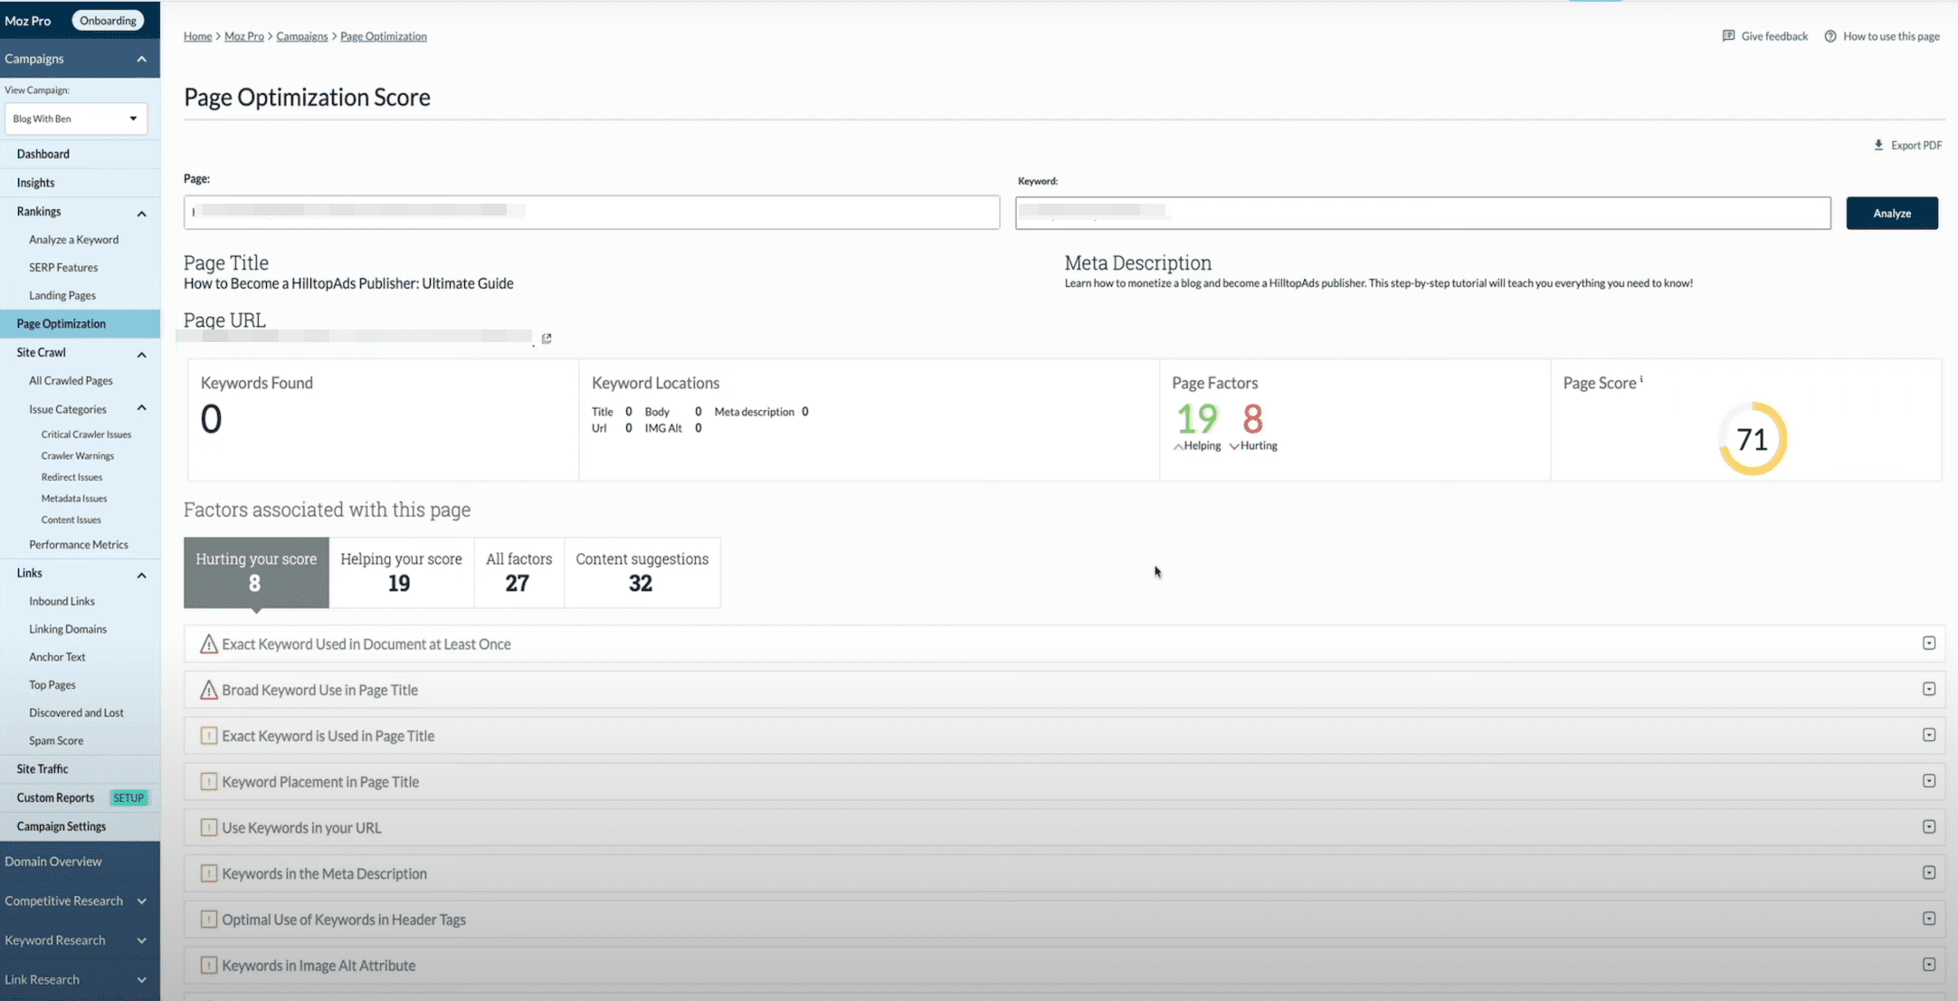Collapse the Rankings section in the sidebar
Image resolution: width=1958 pixels, height=1001 pixels.
[141, 214]
